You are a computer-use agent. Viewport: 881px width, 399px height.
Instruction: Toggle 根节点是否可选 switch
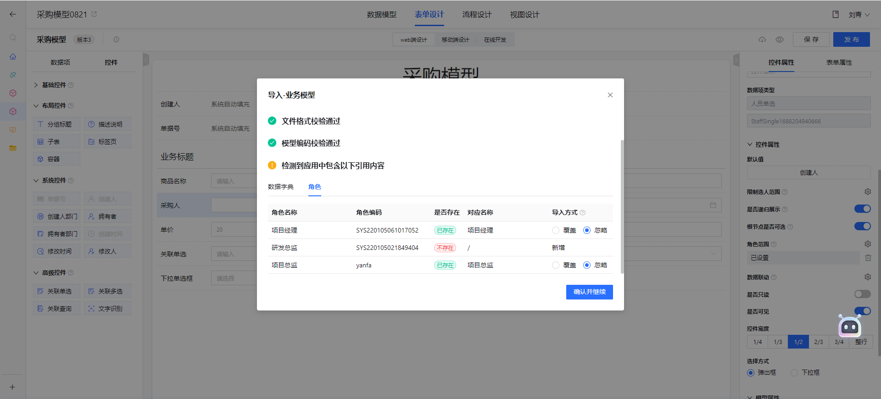(x=863, y=226)
